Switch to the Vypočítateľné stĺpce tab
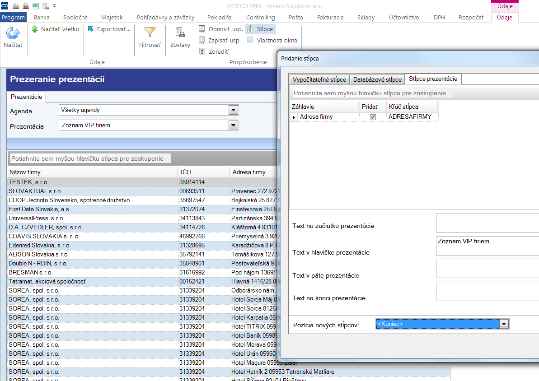Image resolution: width=539 pixels, height=381 pixels. tap(319, 79)
